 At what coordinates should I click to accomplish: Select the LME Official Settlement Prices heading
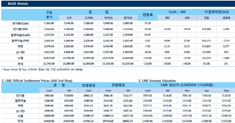pos(37,81)
